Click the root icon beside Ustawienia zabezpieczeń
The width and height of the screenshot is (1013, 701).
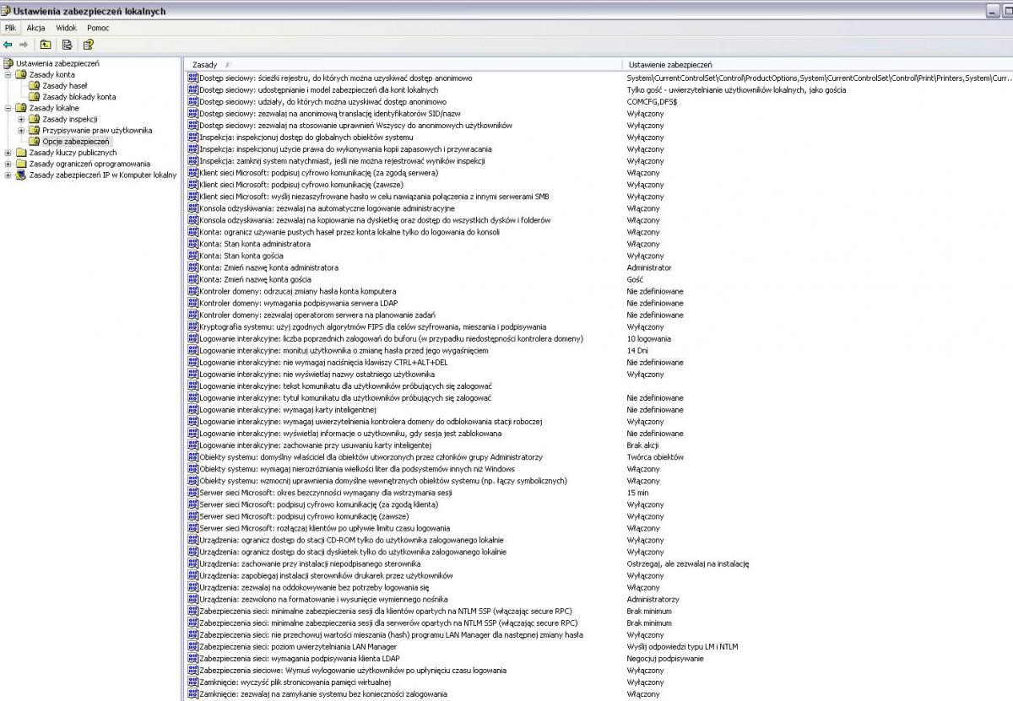[8, 63]
